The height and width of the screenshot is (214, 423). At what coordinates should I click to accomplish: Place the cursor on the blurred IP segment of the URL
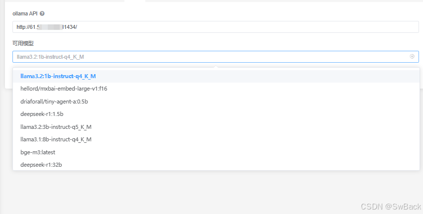(51, 27)
